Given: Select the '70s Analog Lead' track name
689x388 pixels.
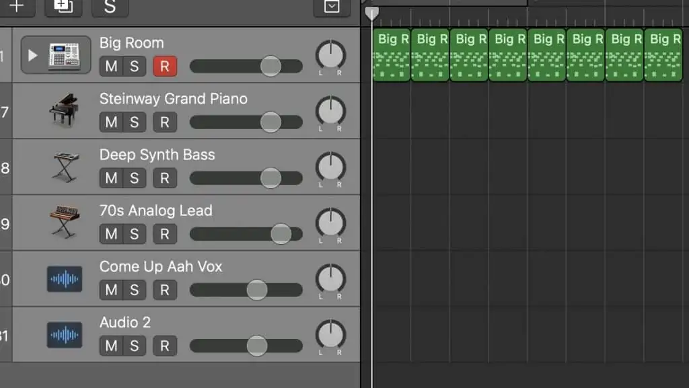Looking at the screenshot, I should 155,210.
